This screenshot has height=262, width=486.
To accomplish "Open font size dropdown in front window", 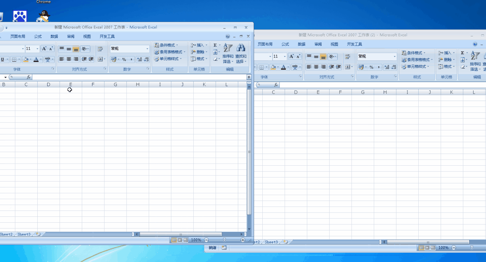I will tap(37, 49).
